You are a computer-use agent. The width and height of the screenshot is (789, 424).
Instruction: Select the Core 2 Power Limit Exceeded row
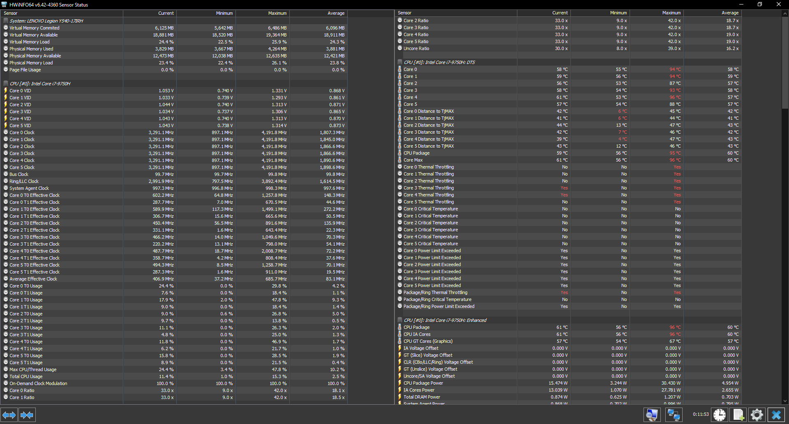pyautogui.click(x=568, y=264)
